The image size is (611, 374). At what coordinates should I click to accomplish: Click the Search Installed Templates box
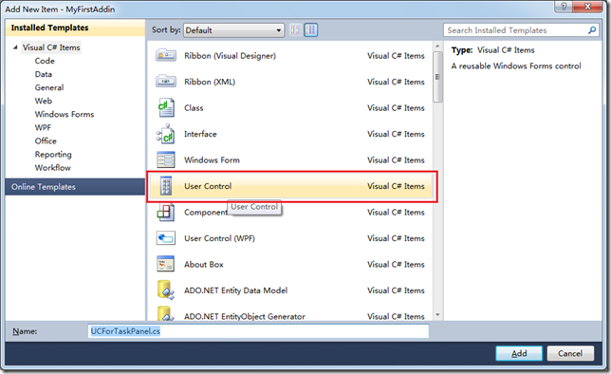(x=522, y=30)
